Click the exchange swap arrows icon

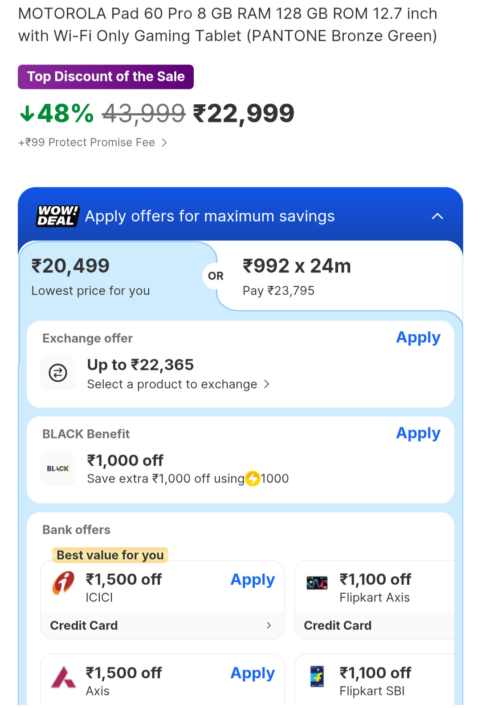pos(58,373)
